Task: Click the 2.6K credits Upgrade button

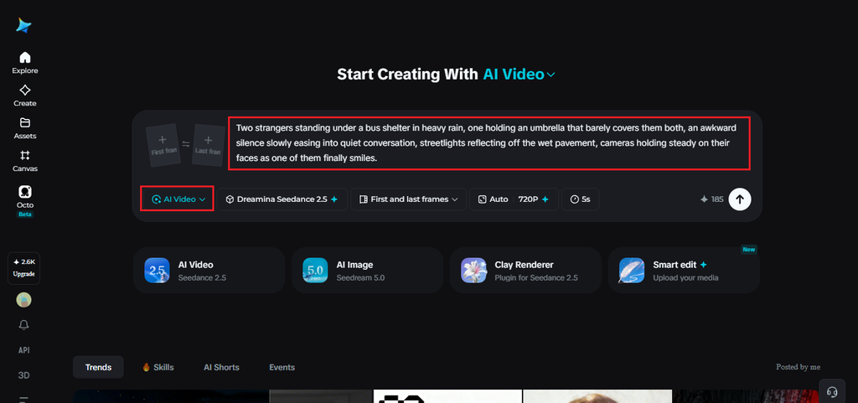Action: coord(24,268)
